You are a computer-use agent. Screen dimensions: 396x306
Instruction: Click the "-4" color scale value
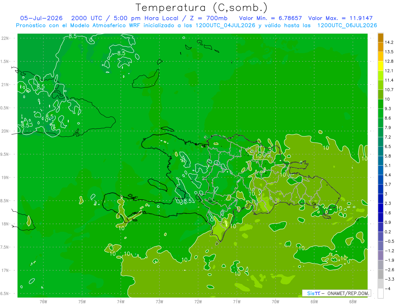click(x=387, y=289)
